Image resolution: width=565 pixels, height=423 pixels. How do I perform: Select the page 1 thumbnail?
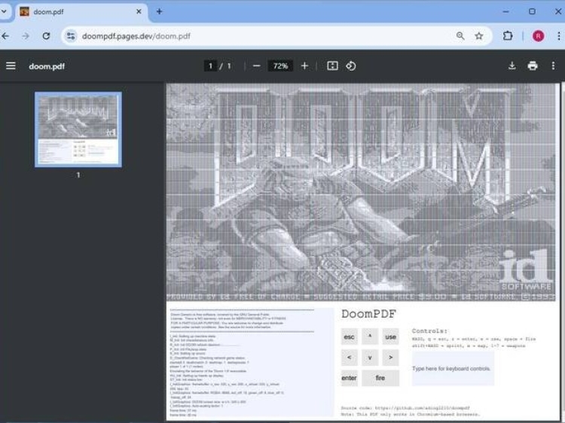[78, 129]
